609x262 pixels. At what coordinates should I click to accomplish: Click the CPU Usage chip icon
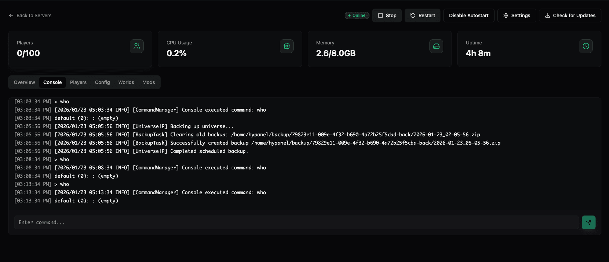(x=287, y=46)
